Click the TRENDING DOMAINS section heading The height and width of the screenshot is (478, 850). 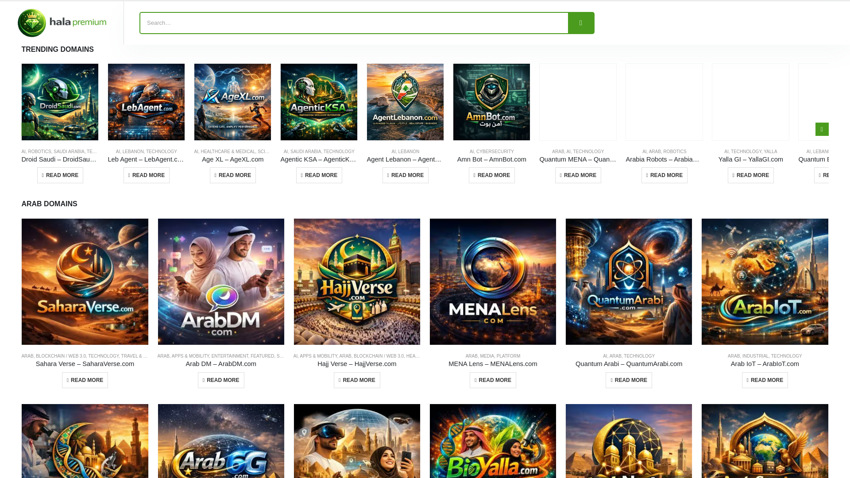tap(58, 50)
